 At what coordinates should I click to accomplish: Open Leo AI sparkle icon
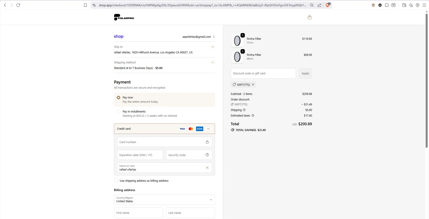[x=411, y=5]
